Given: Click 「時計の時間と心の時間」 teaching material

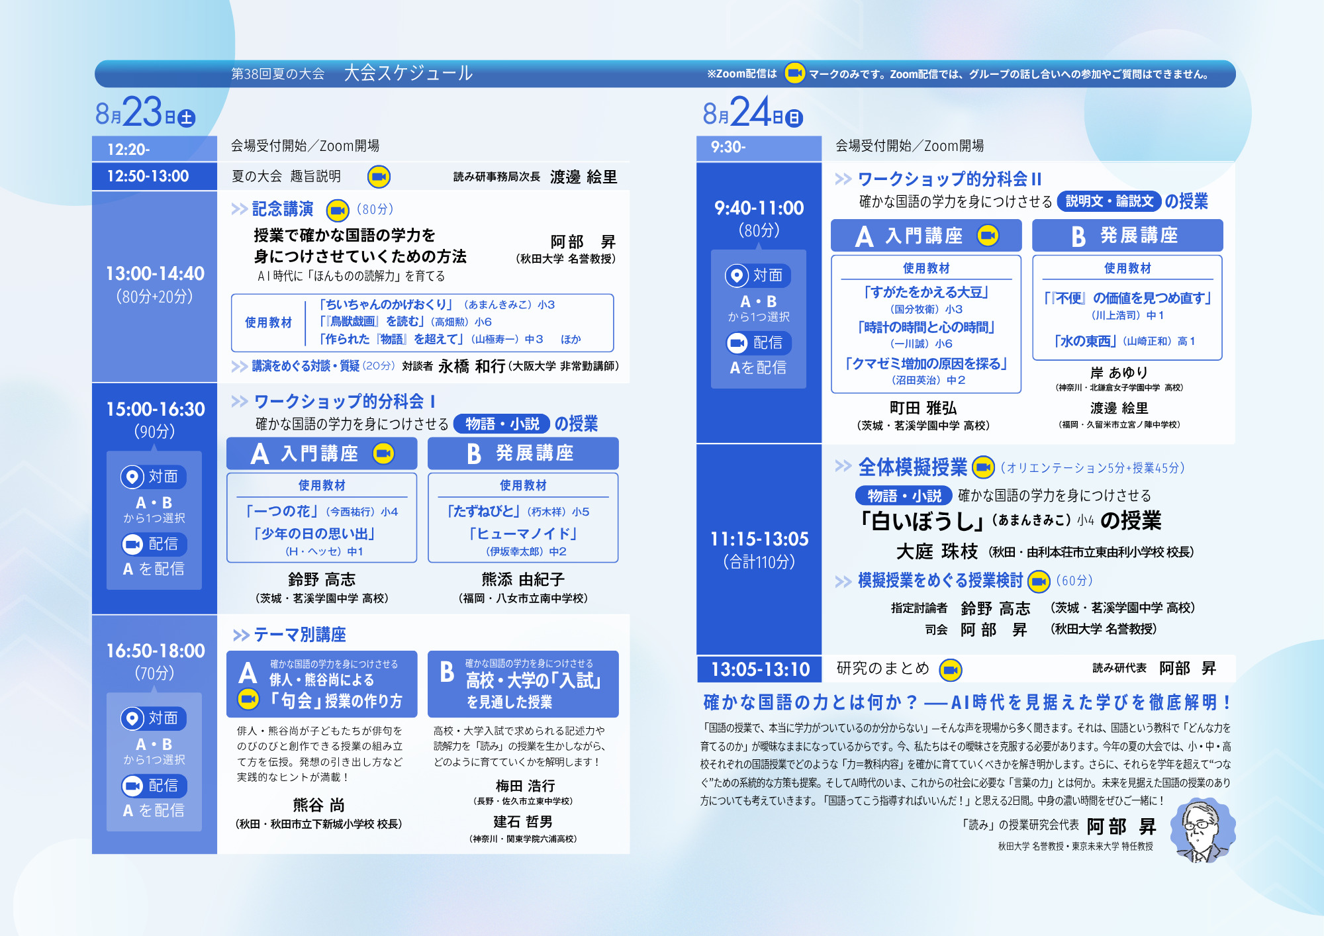Looking at the screenshot, I should click(926, 327).
